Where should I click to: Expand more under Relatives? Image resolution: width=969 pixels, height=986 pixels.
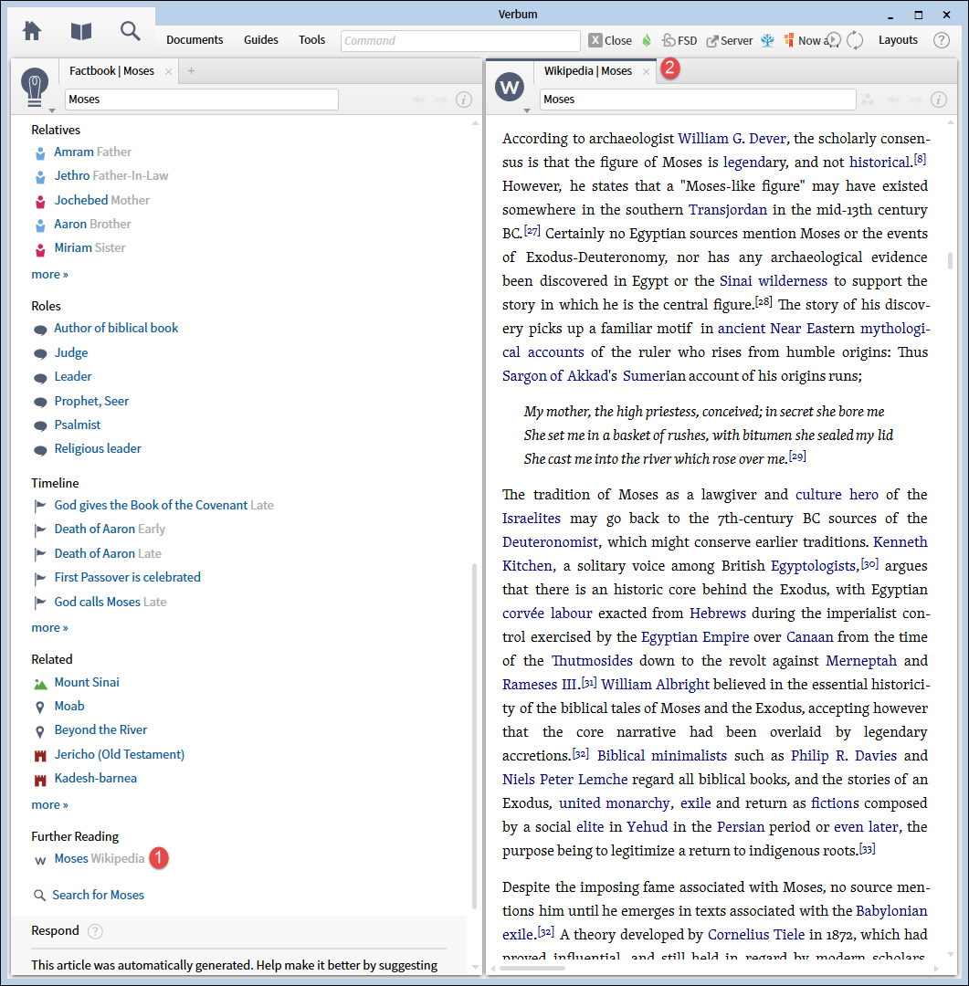(x=49, y=274)
